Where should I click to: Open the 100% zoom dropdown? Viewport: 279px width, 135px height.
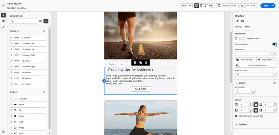(x=186, y=6)
